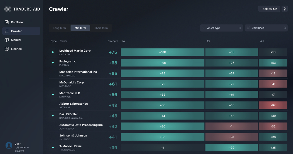The width and height of the screenshot is (293, 154).
Task: Open the Manual book icon
Action: [7, 40]
